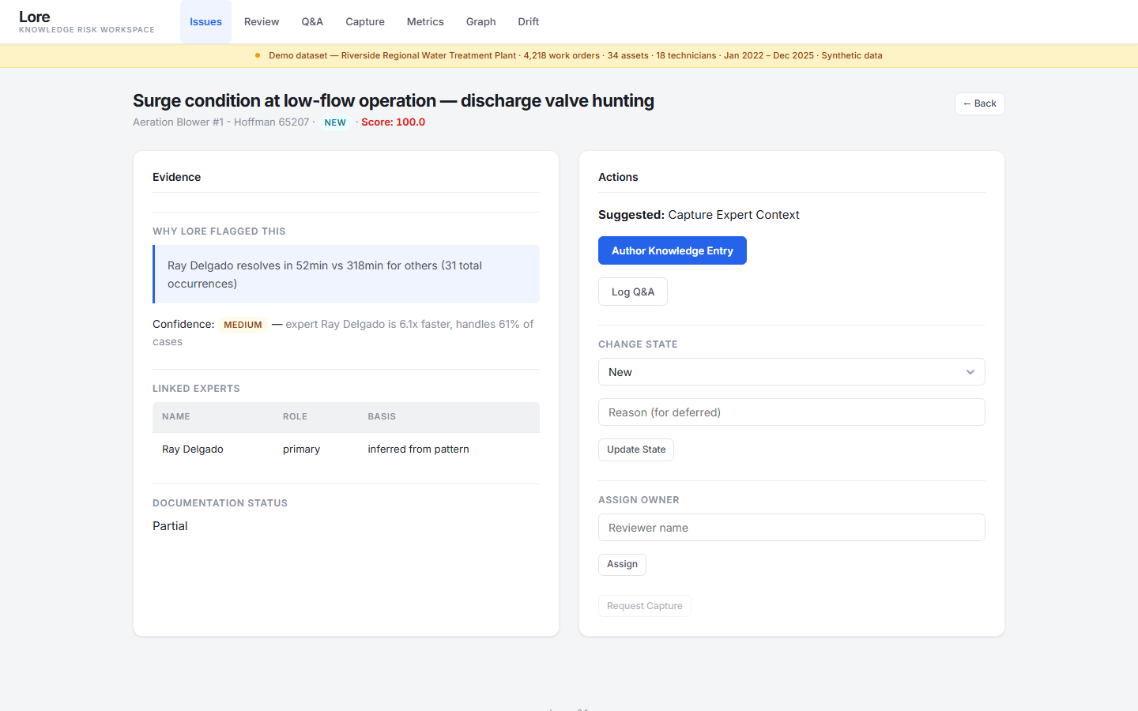
Task: Open the Metrics tab
Action: pyautogui.click(x=425, y=21)
